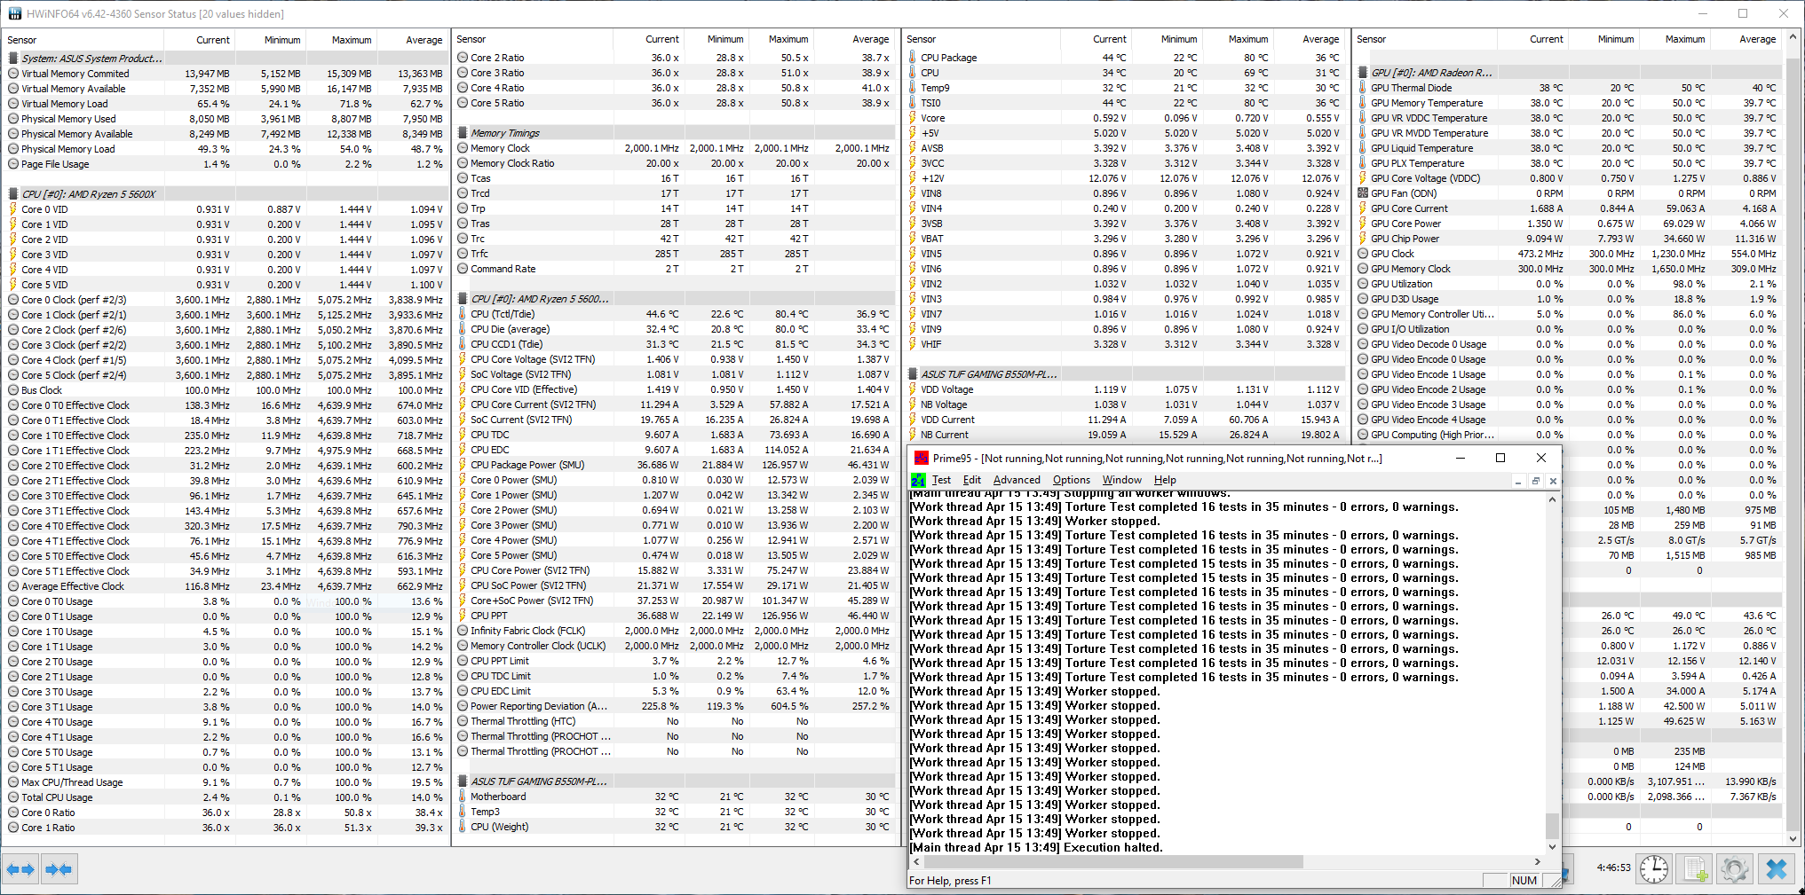Click the Prime95 horizontal scroll-left arrow

(915, 861)
